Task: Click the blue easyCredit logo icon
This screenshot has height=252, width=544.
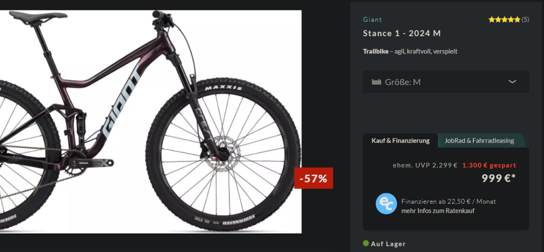Action: (x=386, y=204)
